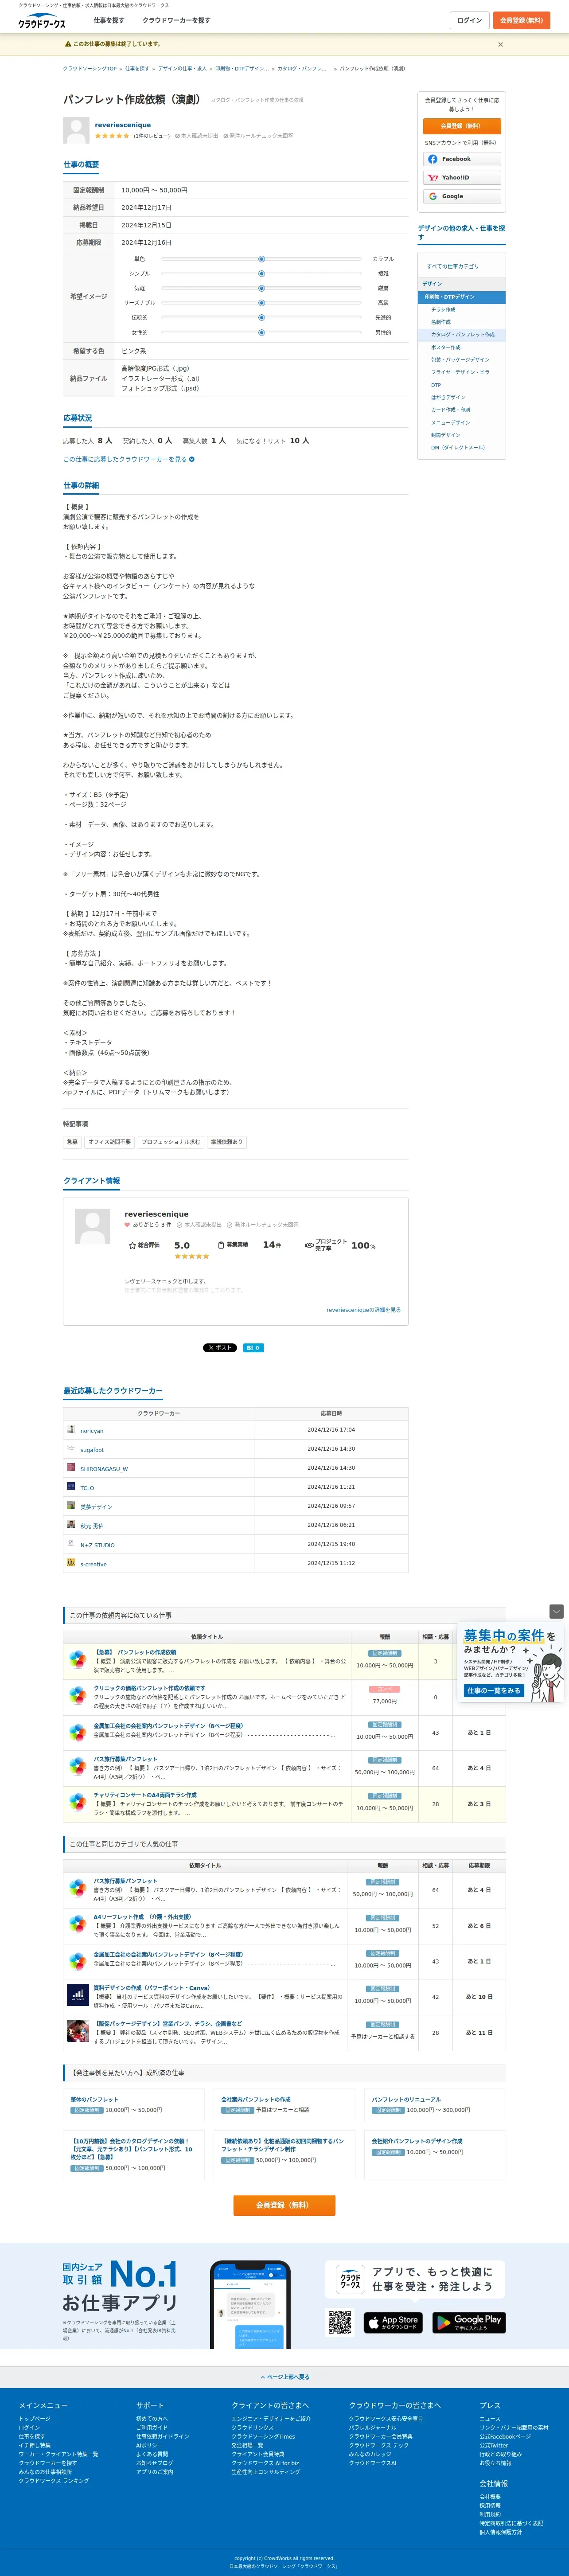Click the CrowdWorks logo in header

pos(42,20)
